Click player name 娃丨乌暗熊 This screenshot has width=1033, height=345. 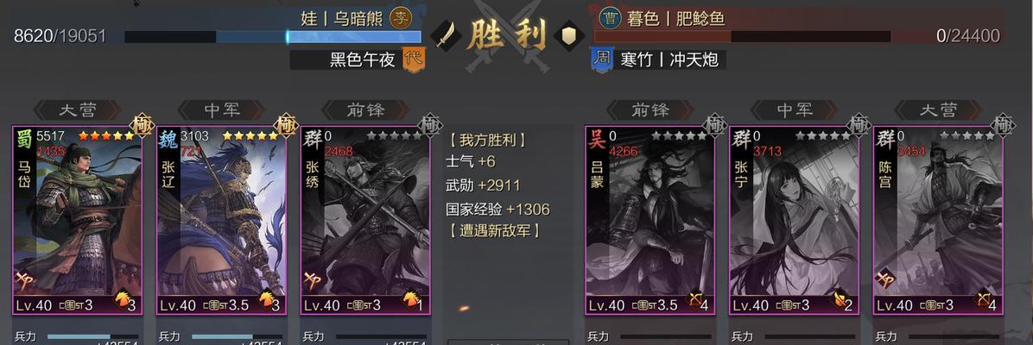point(342,18)
